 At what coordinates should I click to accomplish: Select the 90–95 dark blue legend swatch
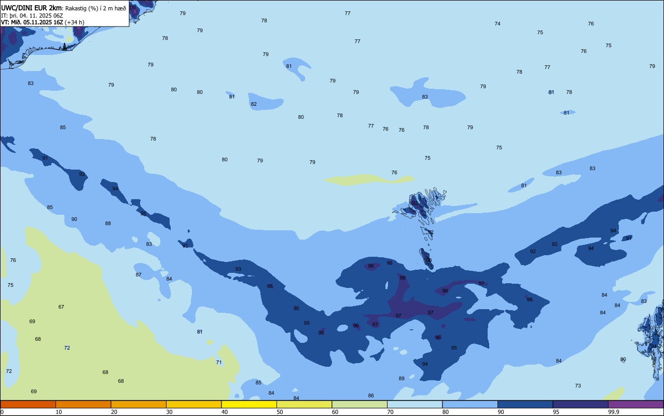tap(525, 404)
